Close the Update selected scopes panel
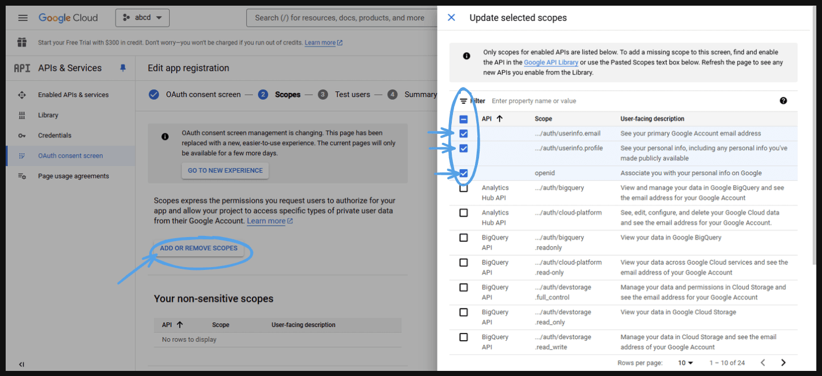The width and height of the screenshot is (822, 376). (x=451, y=18)
